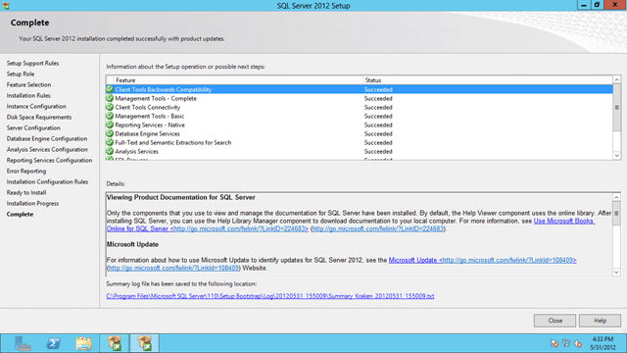This screenshot has height=353, width=627.
Task: Click feature list scroll down arrow
Action: (616, 156)
